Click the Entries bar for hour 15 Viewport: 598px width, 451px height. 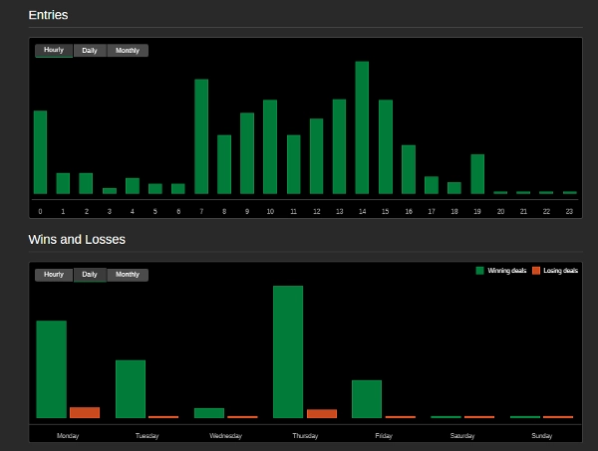pyautogui.click(x=386, y=147)
